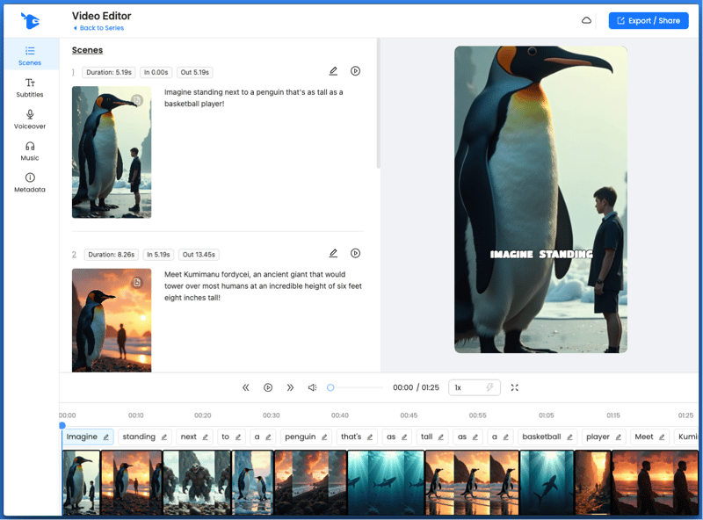Click the cloud save status icon
Viewport: 703px width, 520px height.
[586, 19]
